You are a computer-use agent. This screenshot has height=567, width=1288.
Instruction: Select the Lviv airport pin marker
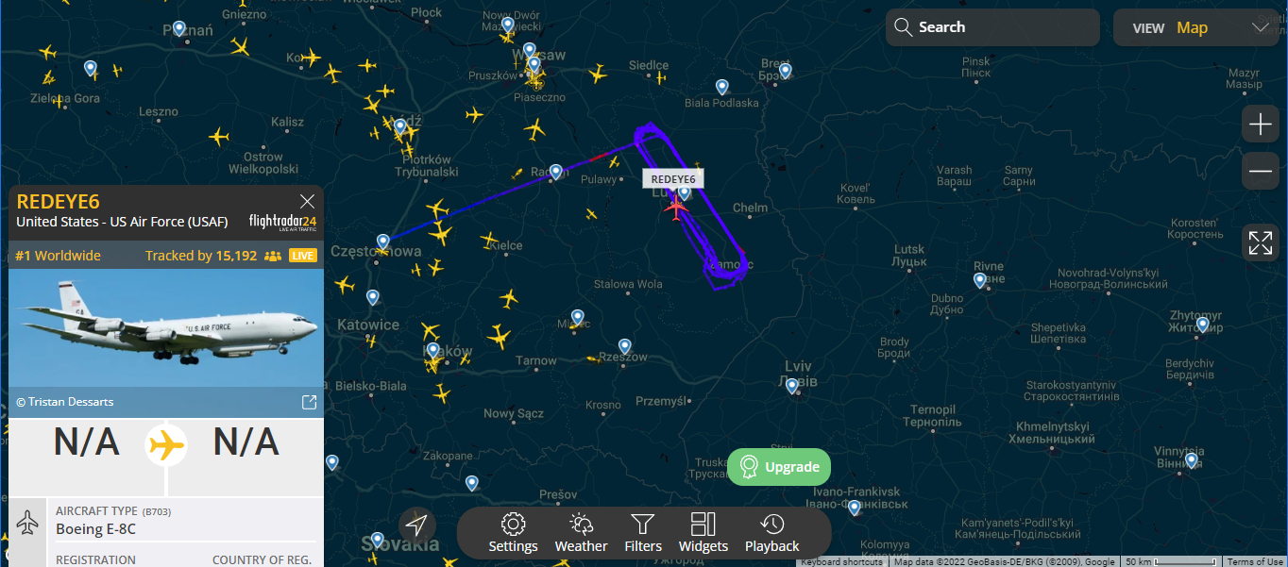pos(792,385)
